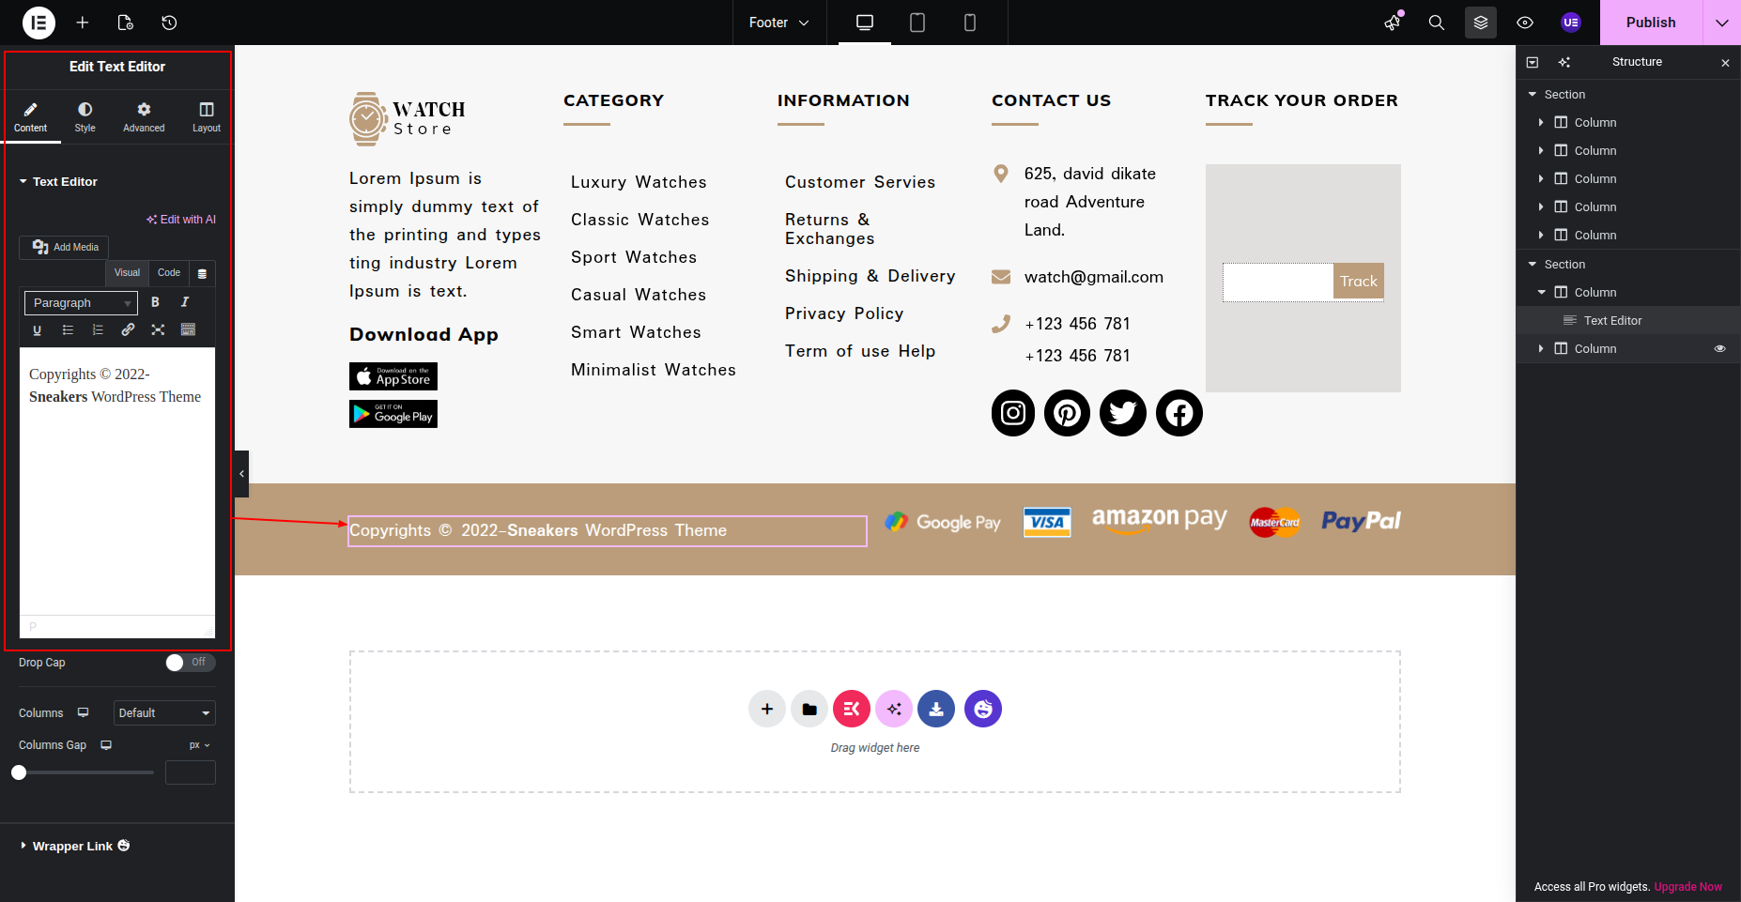Click the Structure layers icon in top bar
Viewport: 1741px width, 902px height.
click(1481, 23)
